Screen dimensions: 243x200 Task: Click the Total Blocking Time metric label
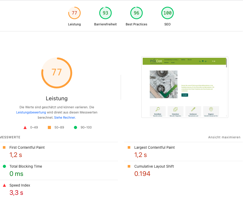(26, 167)
